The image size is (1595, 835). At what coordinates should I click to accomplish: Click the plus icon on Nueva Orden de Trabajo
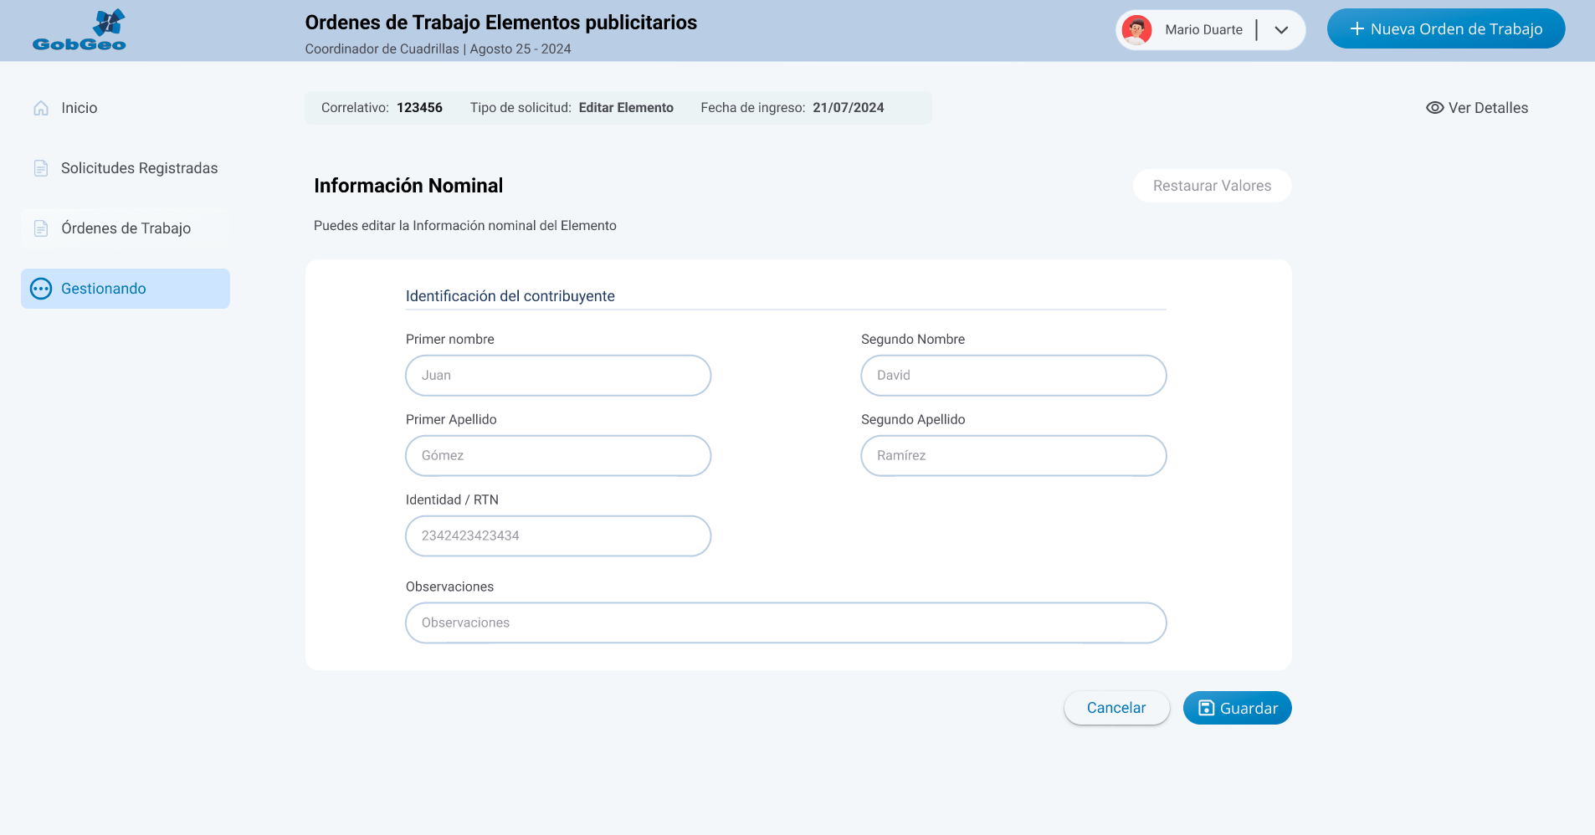[1357, 29]
